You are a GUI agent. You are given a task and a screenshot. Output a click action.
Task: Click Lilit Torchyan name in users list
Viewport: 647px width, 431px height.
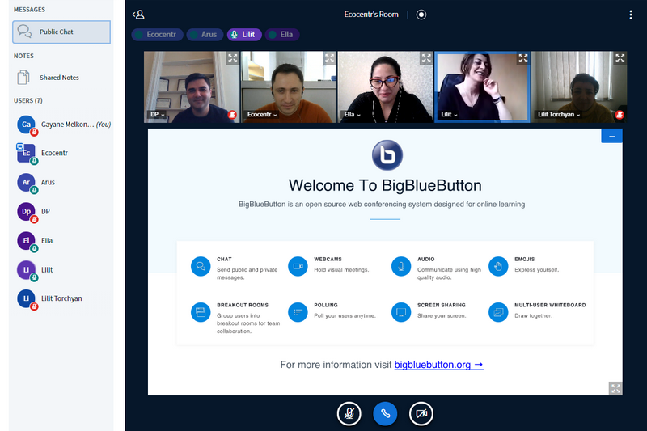pyautogui.click(x=61, y=298)
